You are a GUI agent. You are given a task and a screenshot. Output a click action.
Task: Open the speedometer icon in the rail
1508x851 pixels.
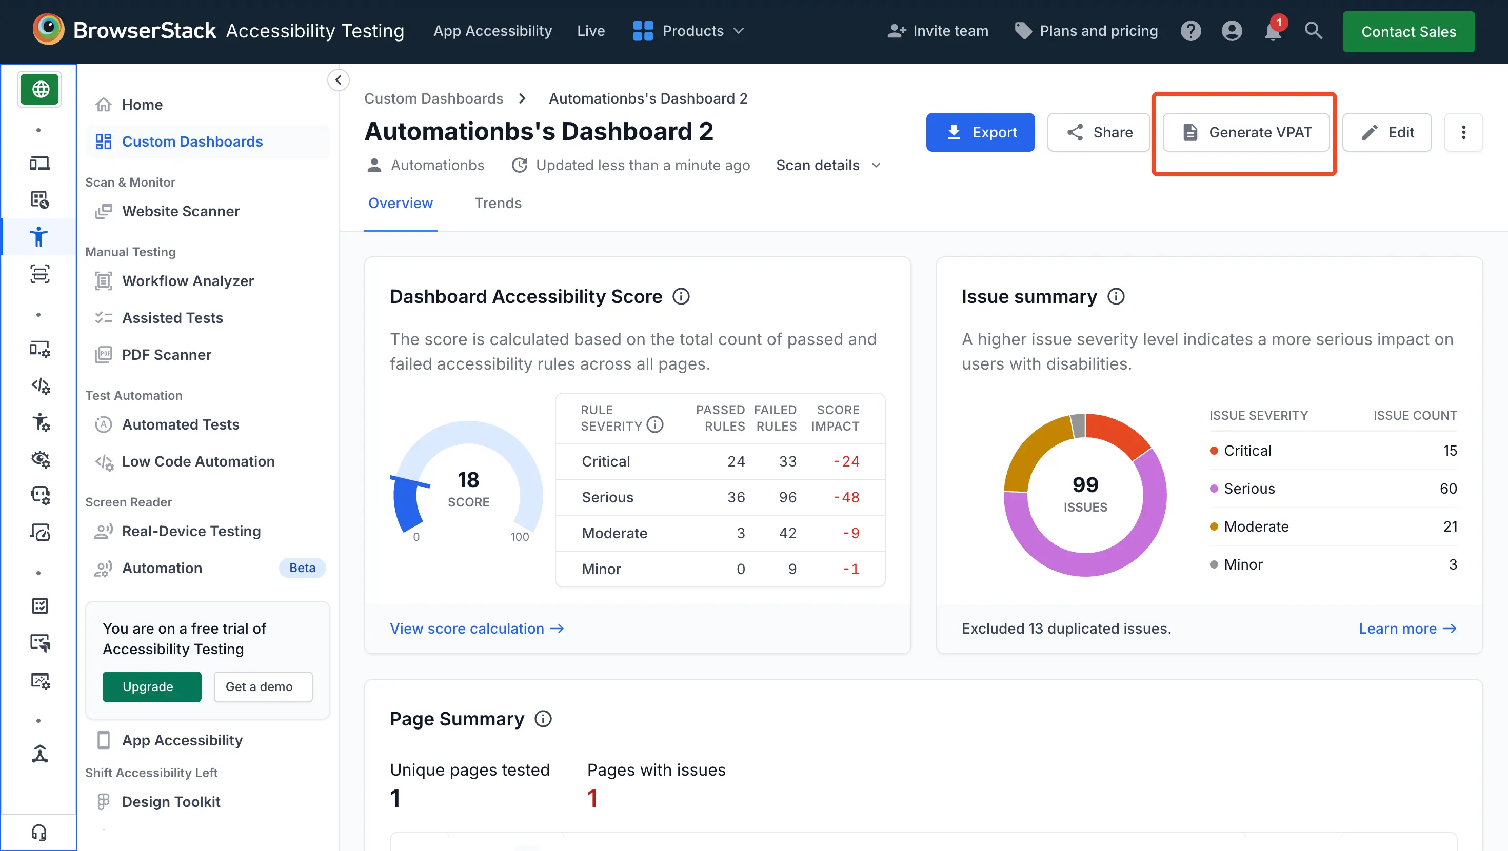(40, 532)
